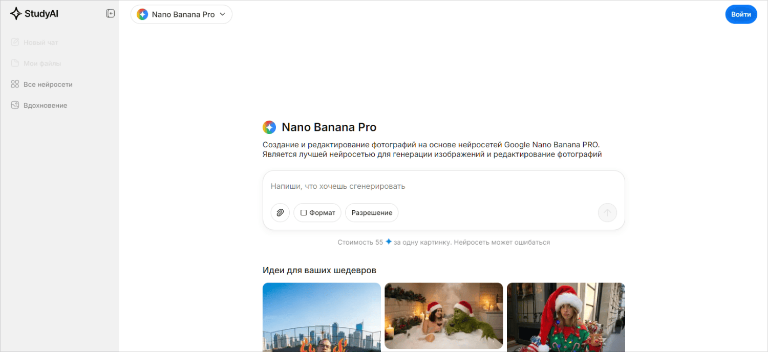The image size is (768, 352).
Task: Select the Новый чат pencil icon
Action: [x=15, y=42]
